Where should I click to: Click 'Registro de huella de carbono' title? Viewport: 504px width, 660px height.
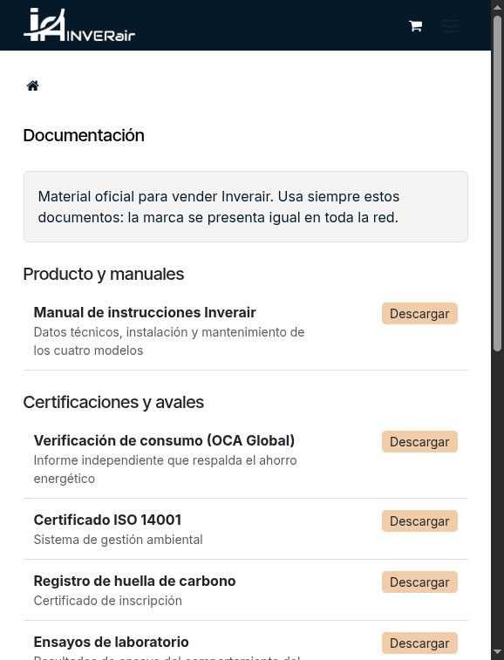pos(135,581)
